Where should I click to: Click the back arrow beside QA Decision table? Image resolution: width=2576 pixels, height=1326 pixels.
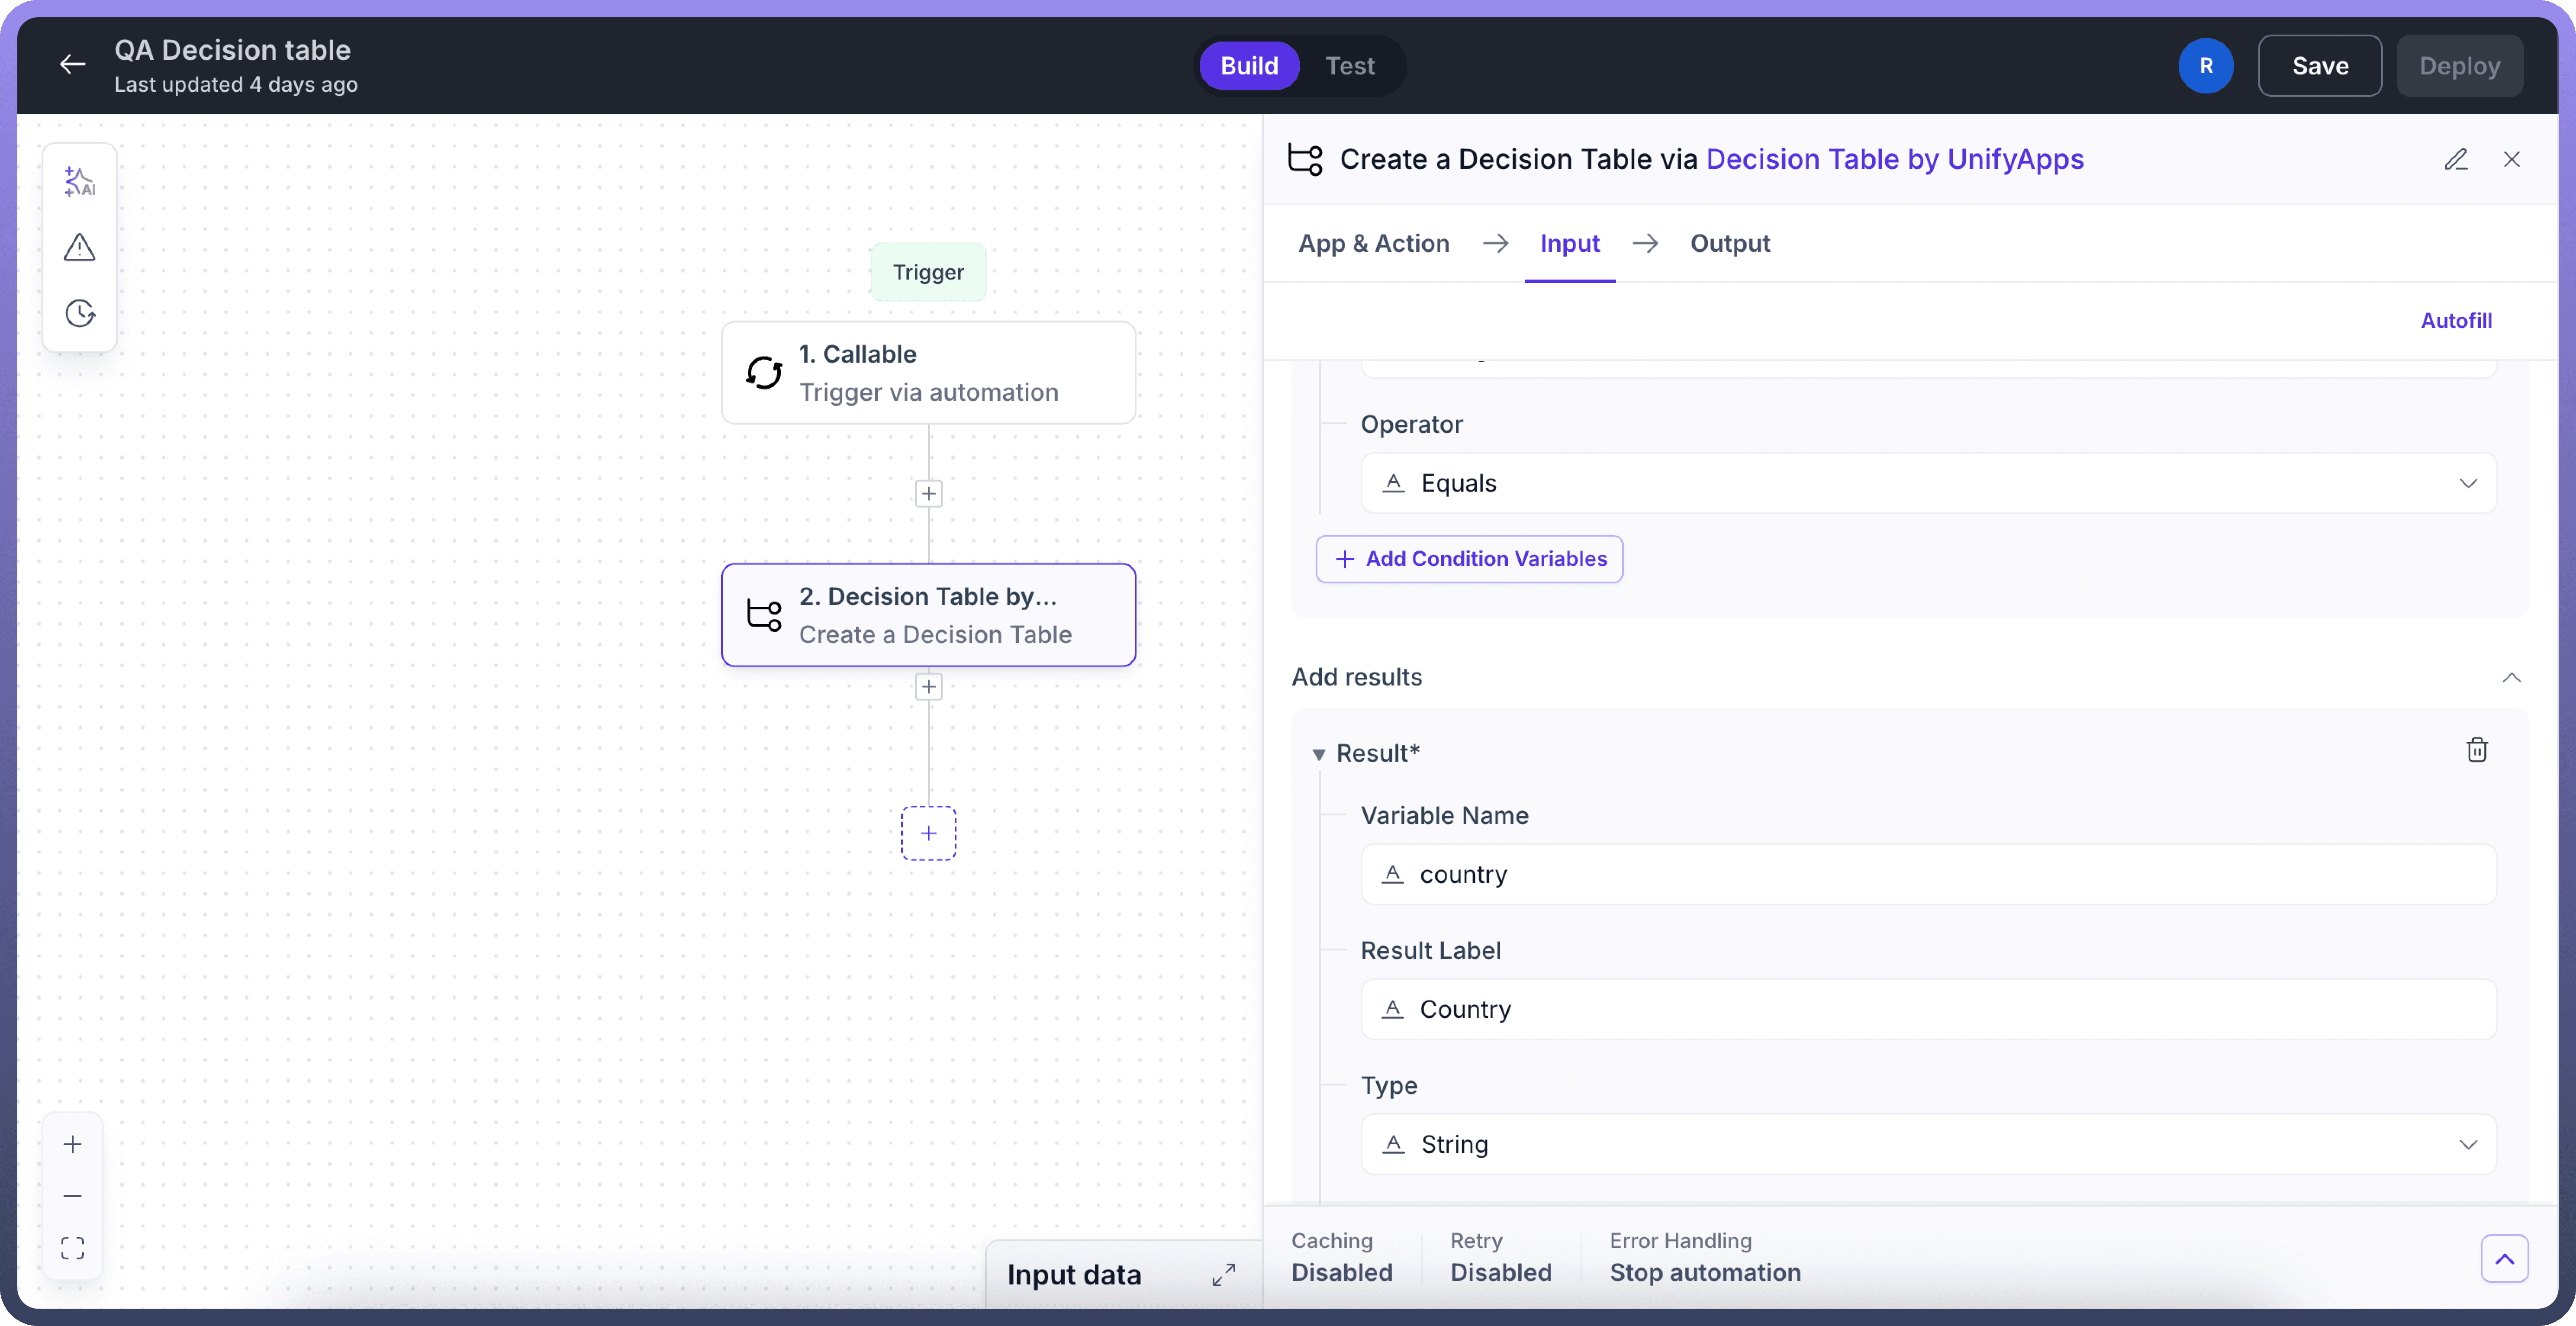point(72,65)
